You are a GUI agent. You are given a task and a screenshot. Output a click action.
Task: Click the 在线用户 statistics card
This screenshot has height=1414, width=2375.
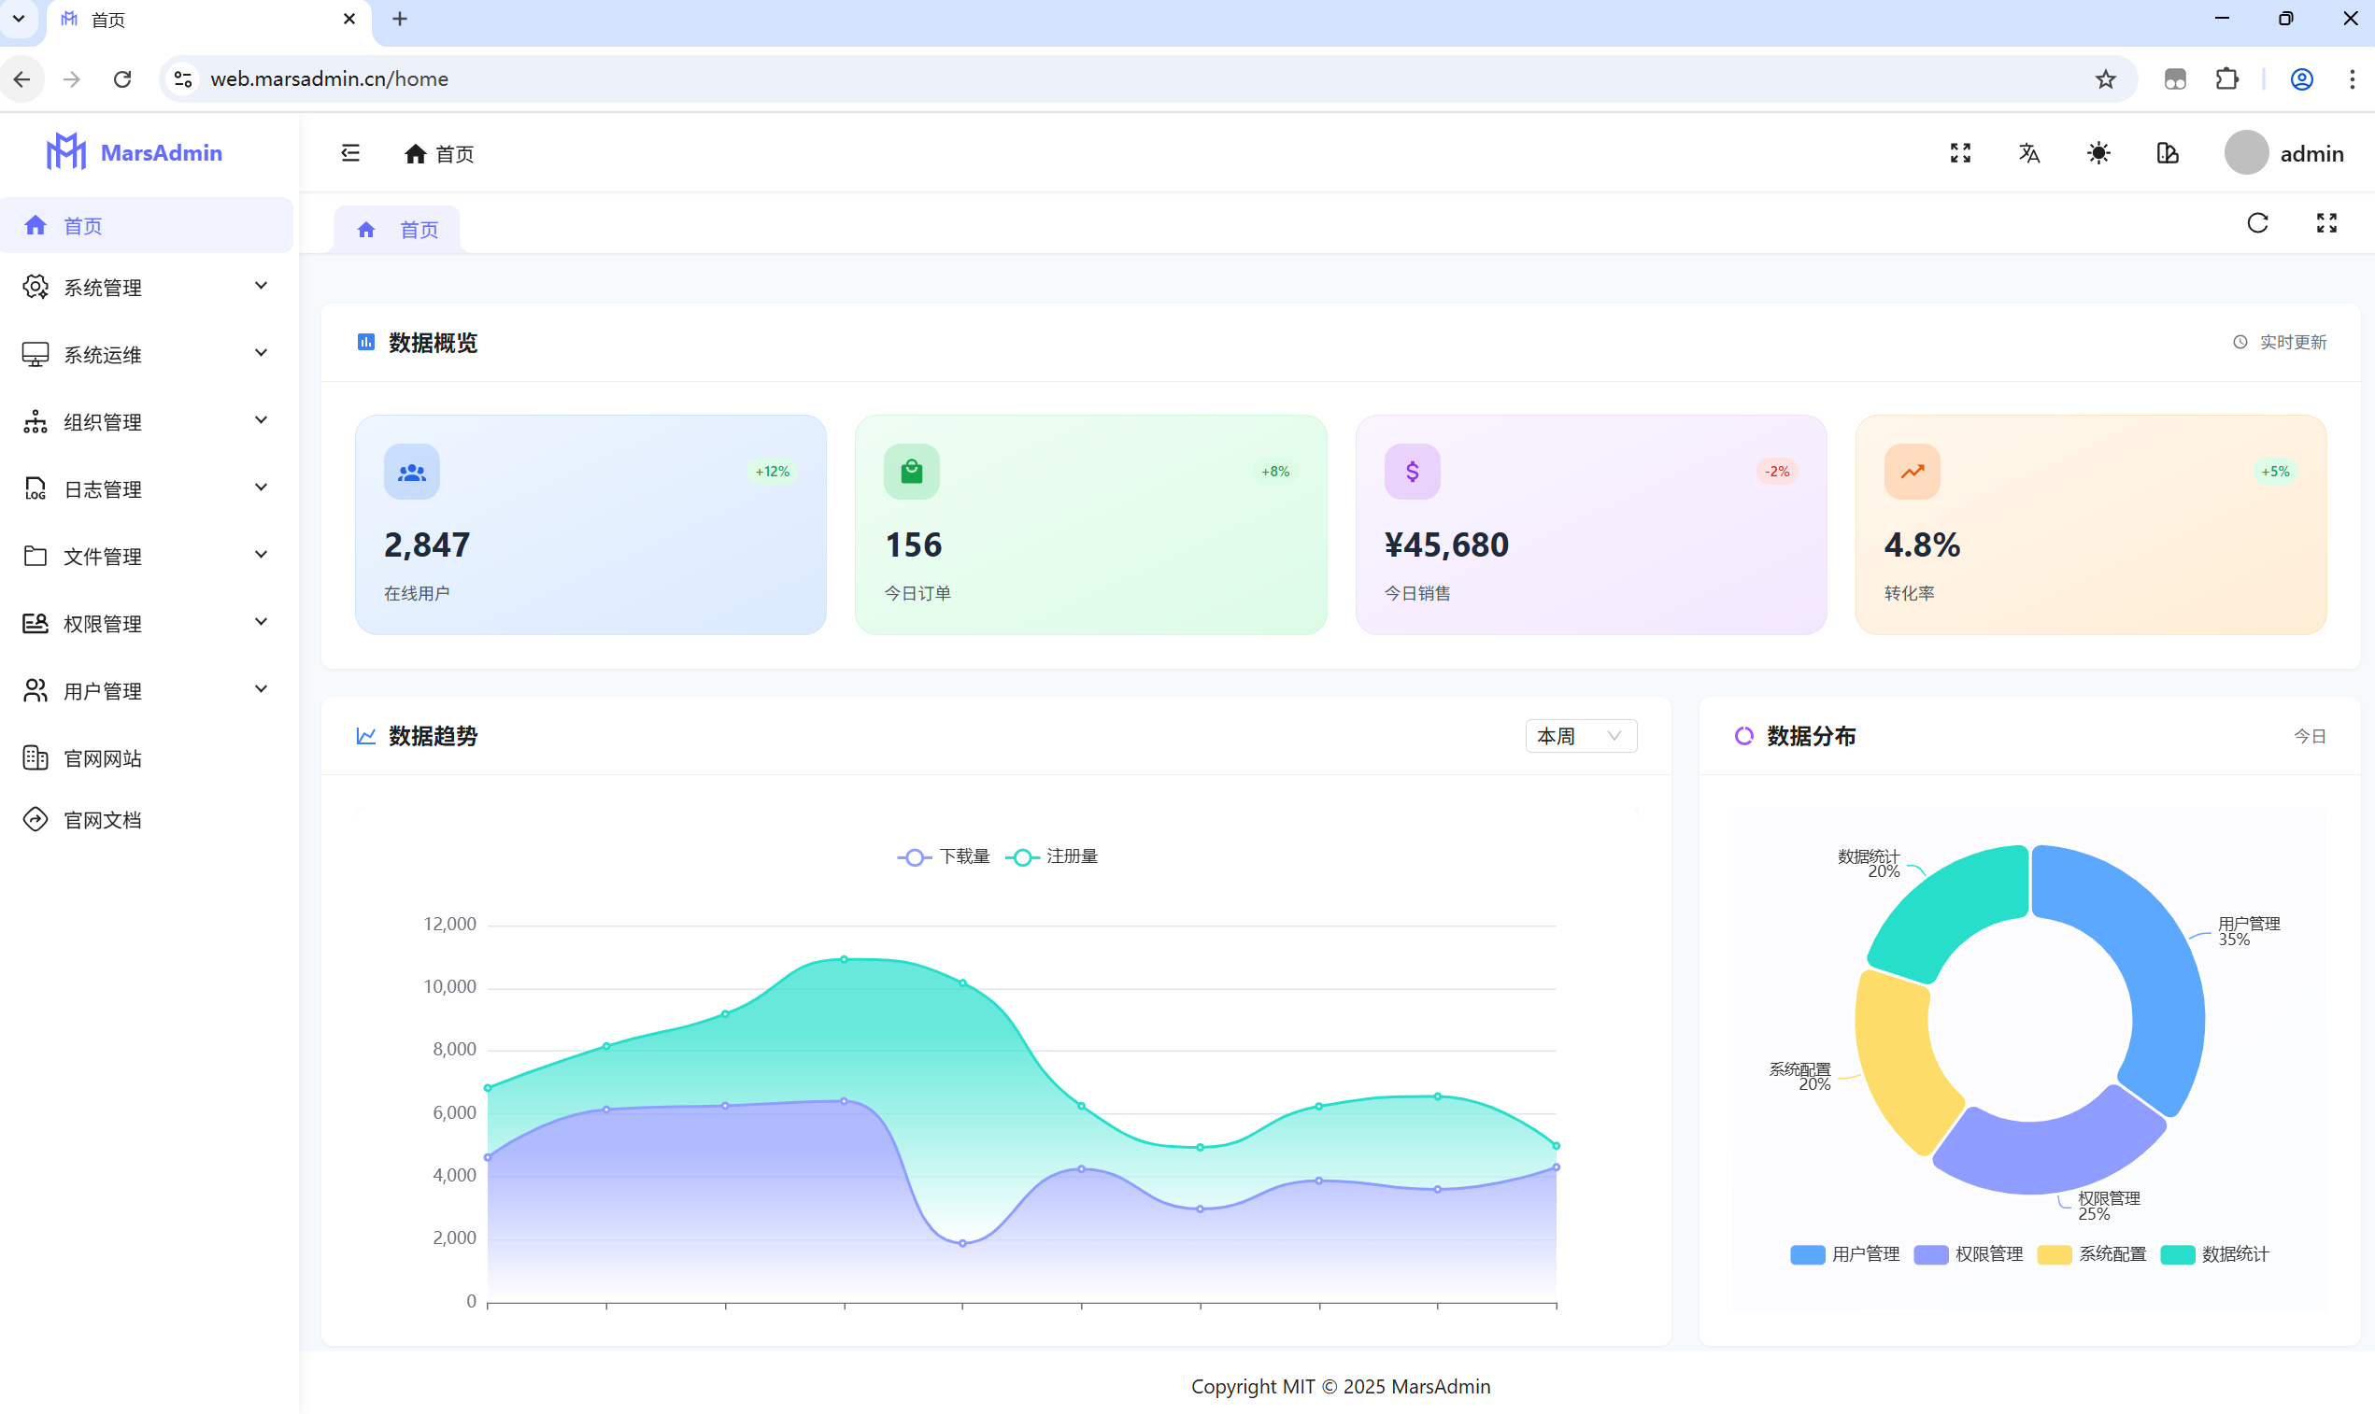click(x=590, y=525)
